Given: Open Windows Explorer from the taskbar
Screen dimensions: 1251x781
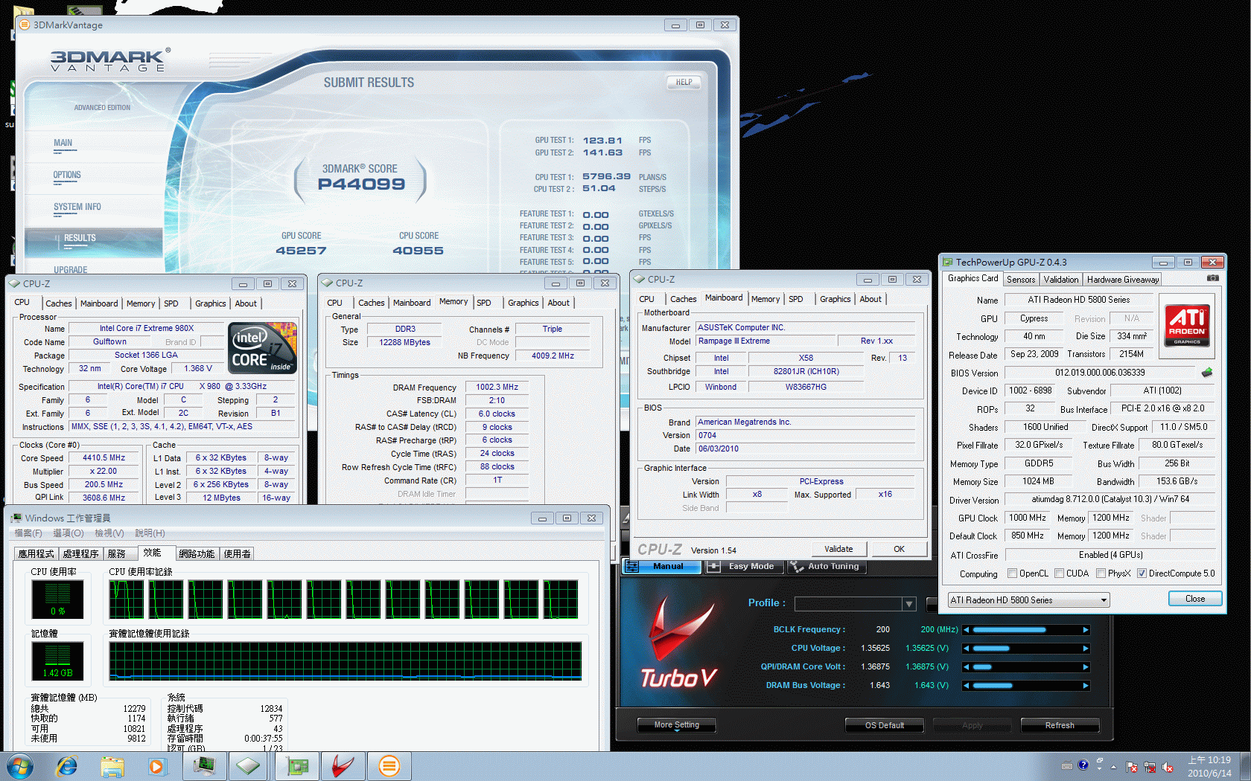Looking at the screenshot, I should pos(112,766).
